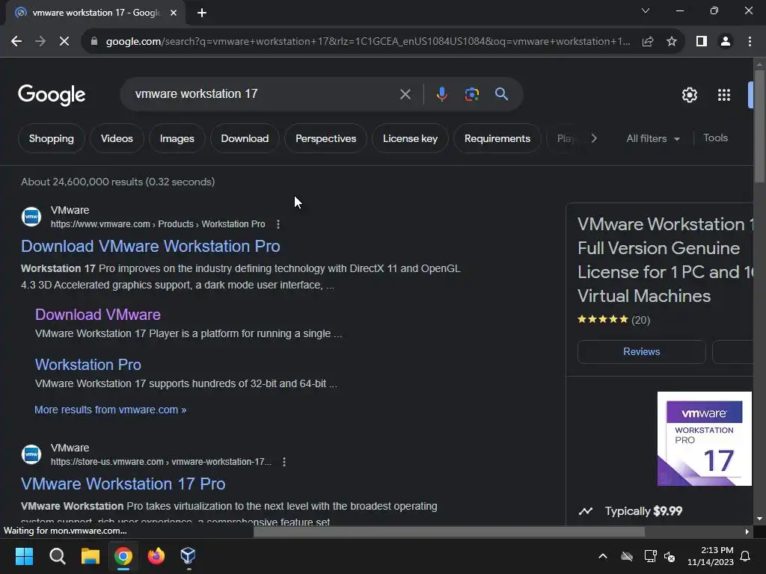Clear the search box text
The image size is (766, 574).
[x=405, y=94]
